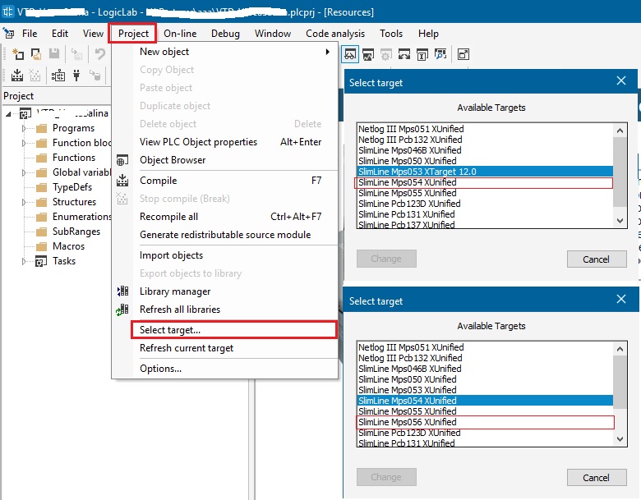Choose Refresh current target menu entry
Image resolution: width=641 pixels, height=500 pixels.
pyautogui.click(x=225, y=348)
